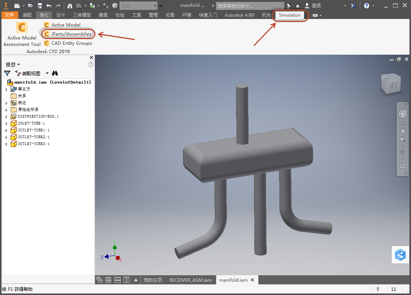
Task: Click the iParts/iAssemblies button
Action: tap(68, 34)
